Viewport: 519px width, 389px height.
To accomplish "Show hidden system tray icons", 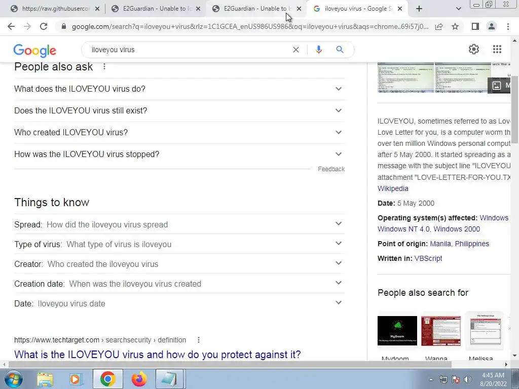I will click(x=431, y=379).
